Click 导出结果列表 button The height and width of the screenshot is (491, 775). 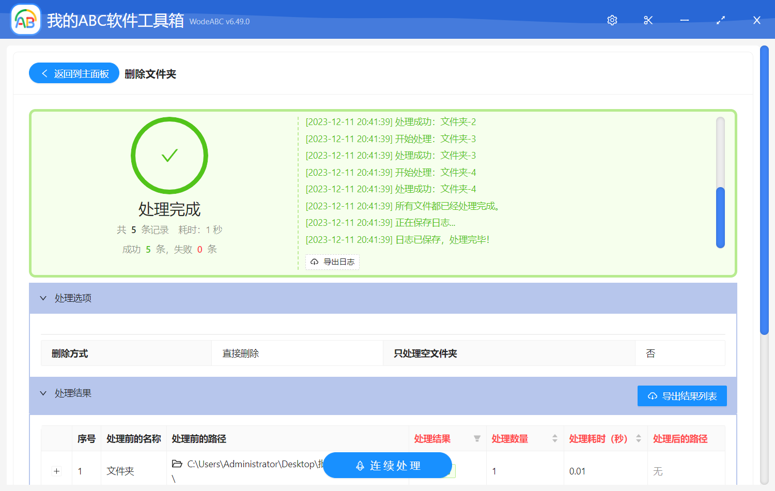(682, 396)
